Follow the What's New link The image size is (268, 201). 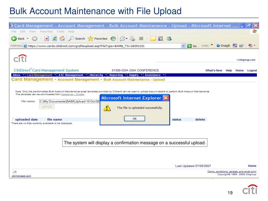coord(214,70)
